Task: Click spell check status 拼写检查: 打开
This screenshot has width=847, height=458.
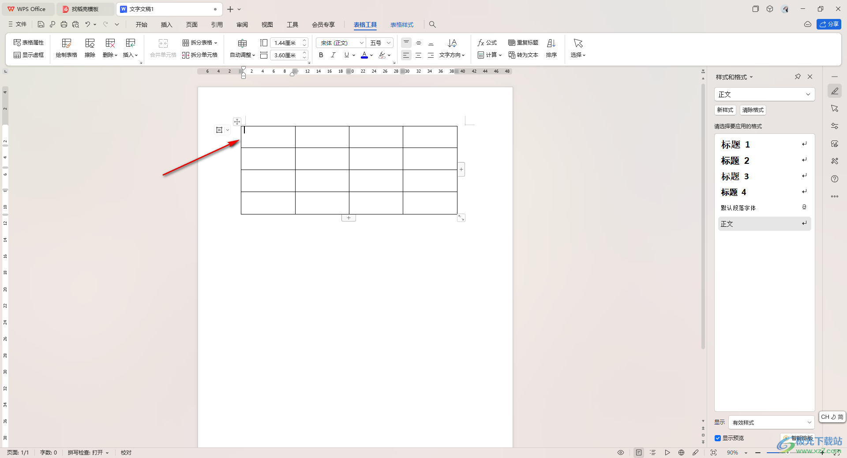Action: click(88, 453)
